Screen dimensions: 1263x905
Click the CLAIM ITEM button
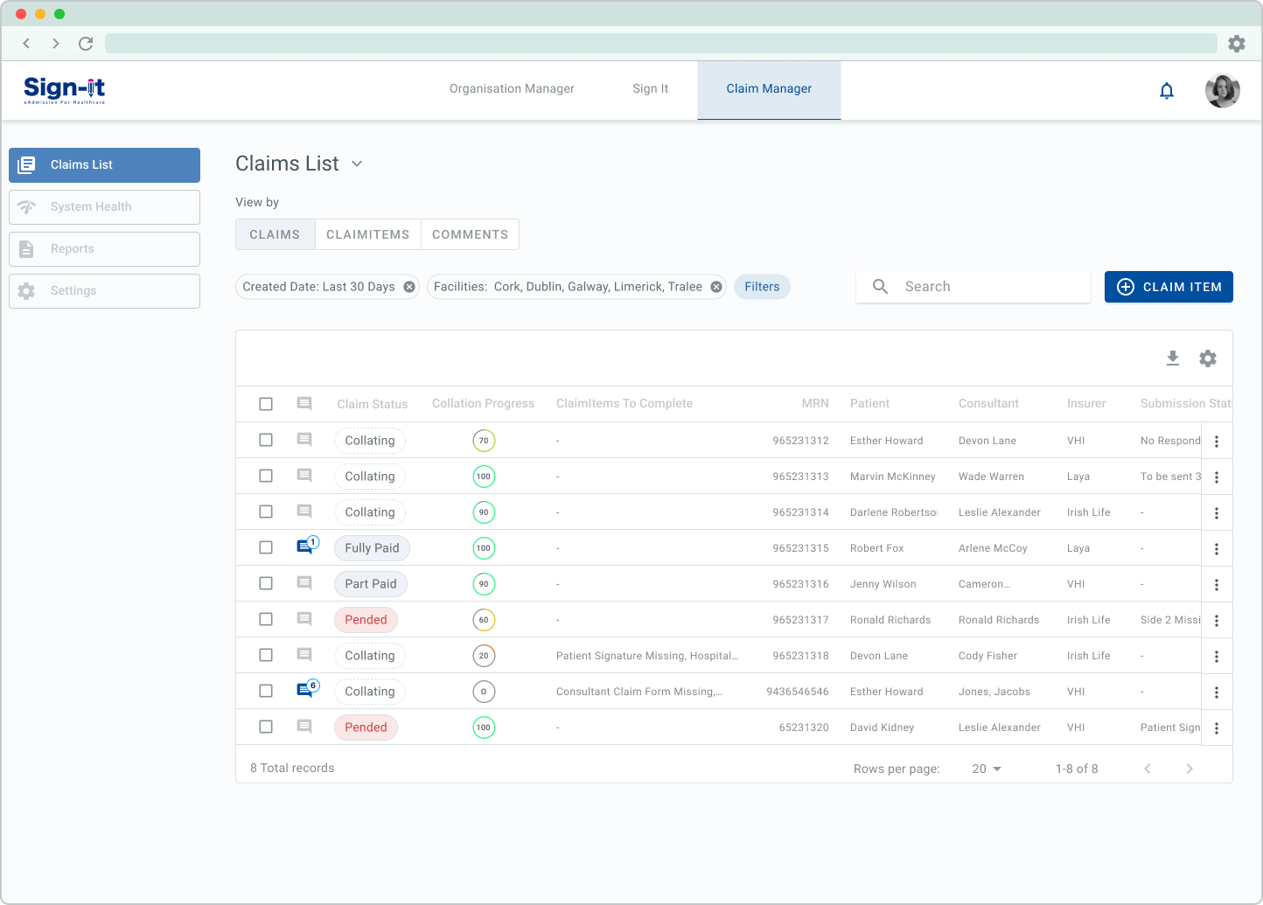[x=1169, y=287]
